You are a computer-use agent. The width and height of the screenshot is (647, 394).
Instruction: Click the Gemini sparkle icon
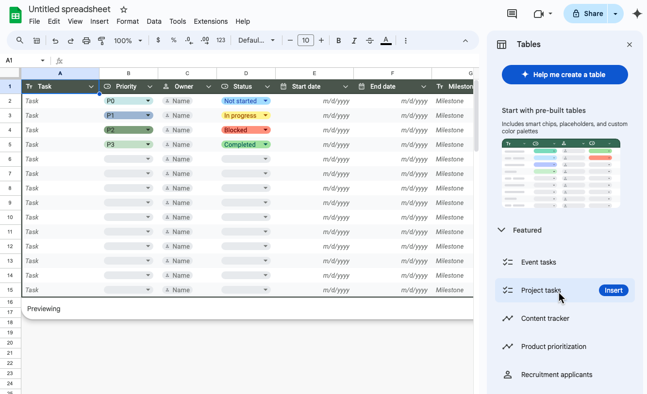(637, 14)
